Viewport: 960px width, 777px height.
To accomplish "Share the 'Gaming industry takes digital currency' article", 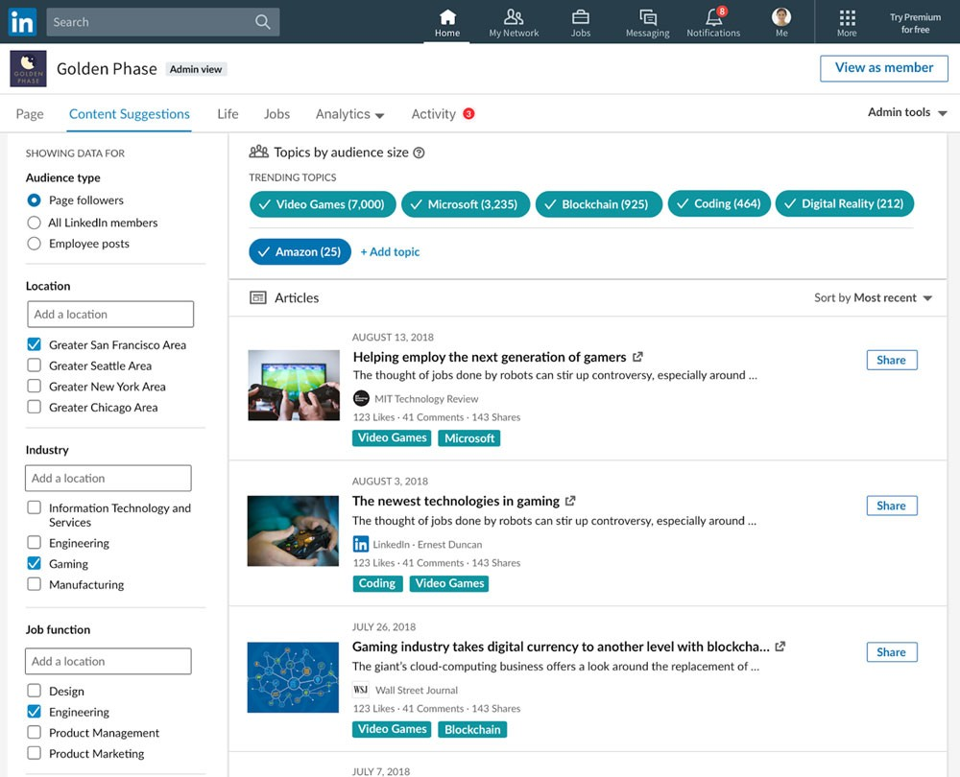I will pos(892,652).
